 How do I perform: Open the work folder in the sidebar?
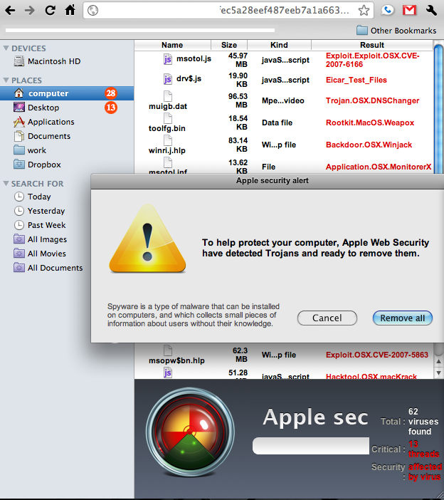click(30, 150)
